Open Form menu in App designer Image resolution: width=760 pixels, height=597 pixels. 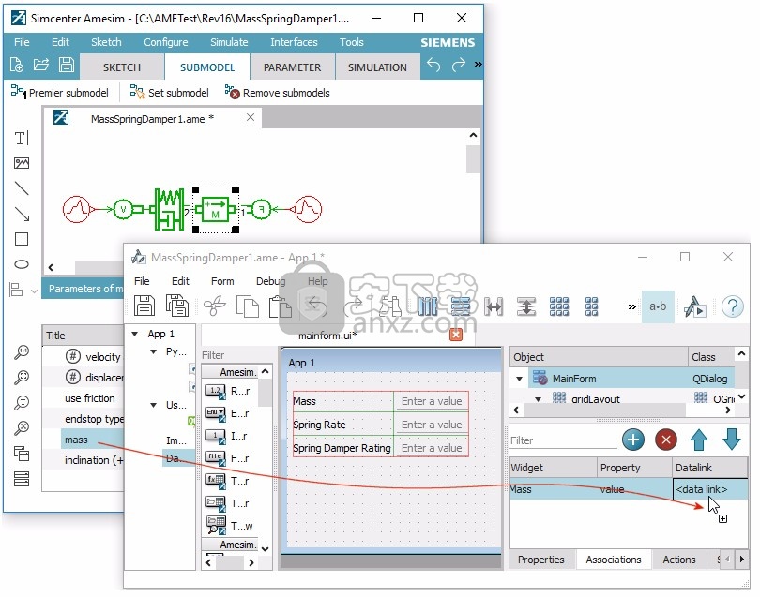point(222,281)
